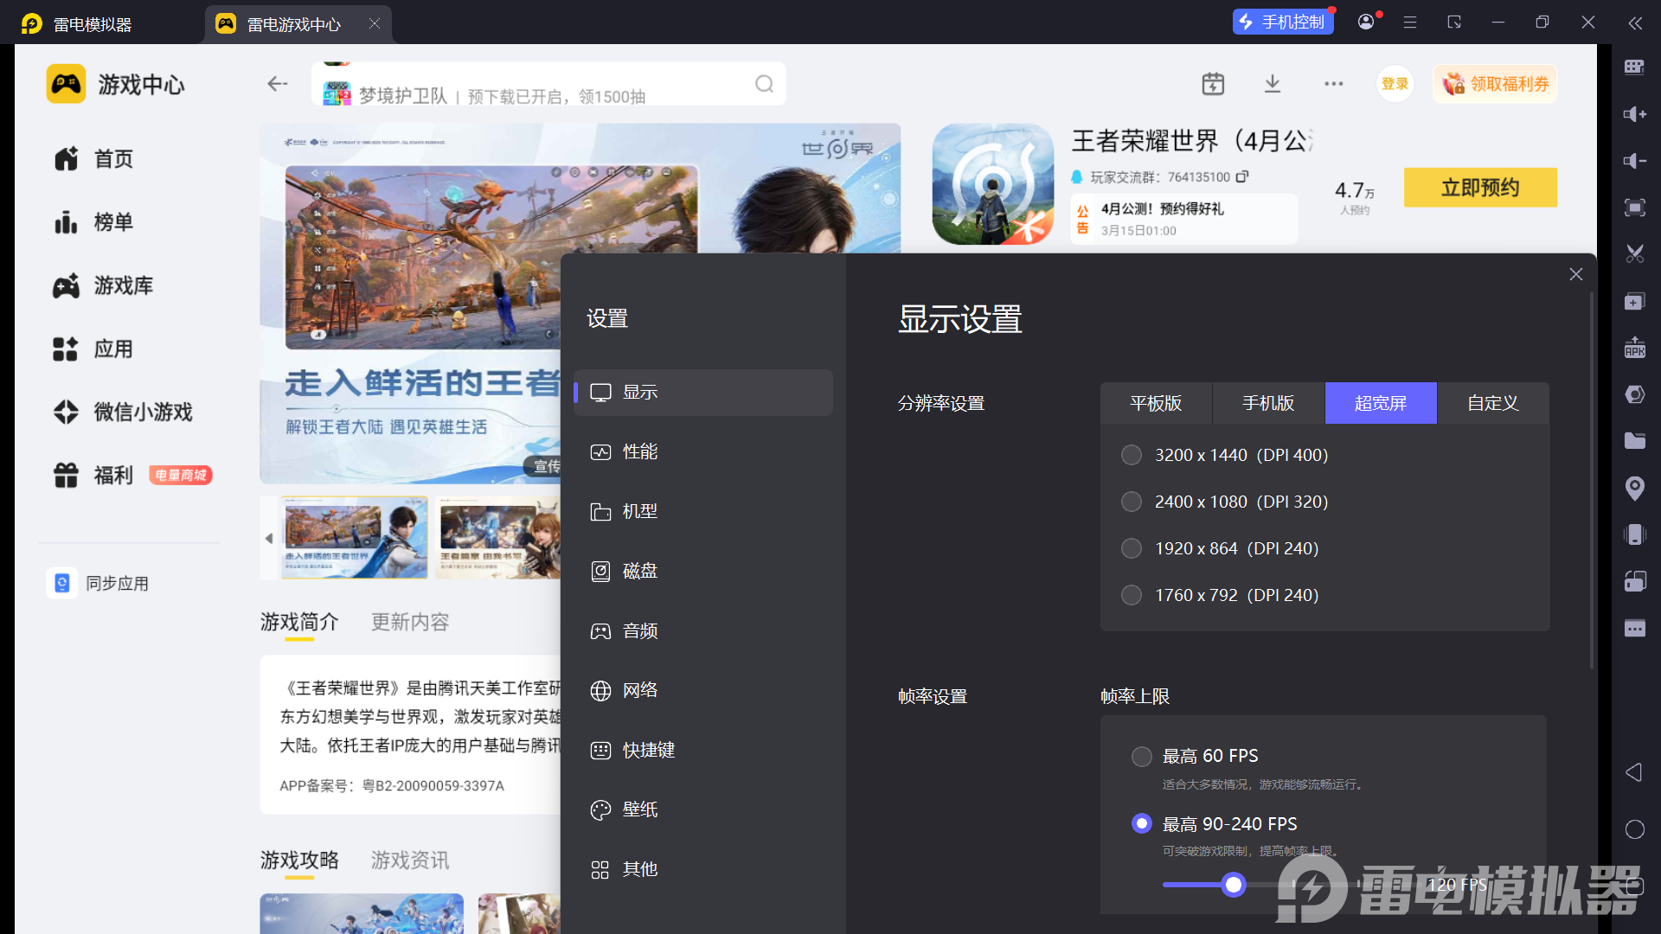Click the 立即预约 reservation button
Screen dimensions: 1661x934
coord(1480,187)
